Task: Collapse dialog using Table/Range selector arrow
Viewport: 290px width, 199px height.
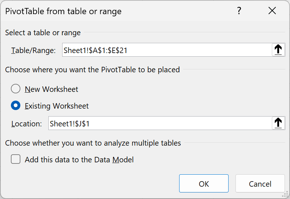Action: point(278,50)
